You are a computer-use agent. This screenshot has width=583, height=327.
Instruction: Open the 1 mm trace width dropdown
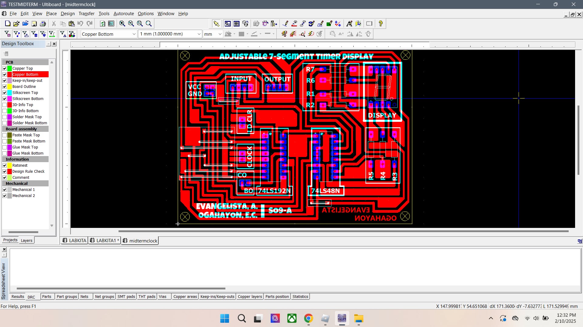199,34
